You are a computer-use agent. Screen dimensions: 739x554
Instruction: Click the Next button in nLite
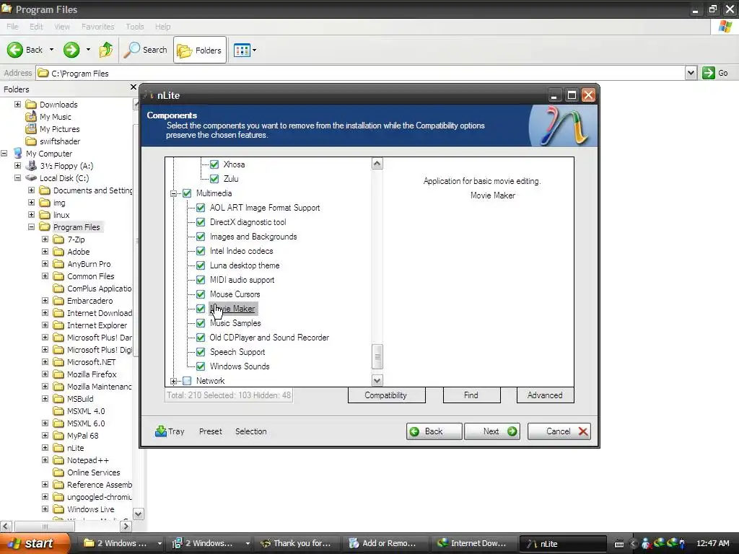click(492, 431)
